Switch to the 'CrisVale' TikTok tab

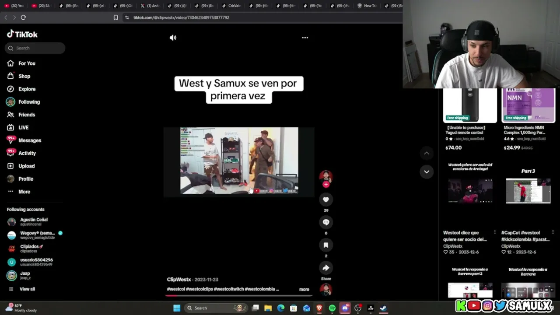pyautogui.click(x=231, y=6)
